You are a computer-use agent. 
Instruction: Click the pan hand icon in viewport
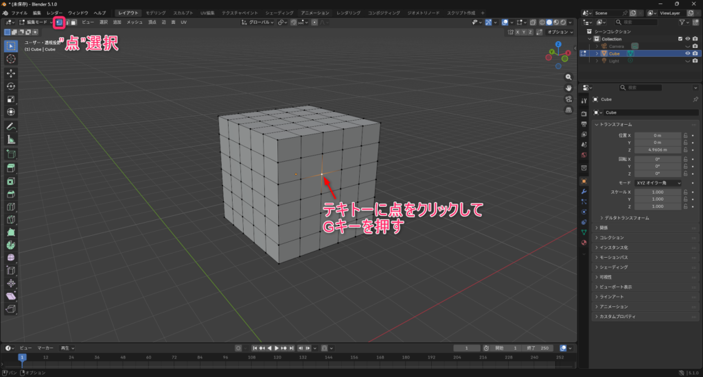[x=569, y=88]
